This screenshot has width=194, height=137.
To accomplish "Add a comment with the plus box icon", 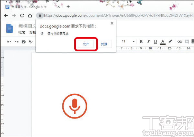I will pyautogui.click(x=187, y=42).
